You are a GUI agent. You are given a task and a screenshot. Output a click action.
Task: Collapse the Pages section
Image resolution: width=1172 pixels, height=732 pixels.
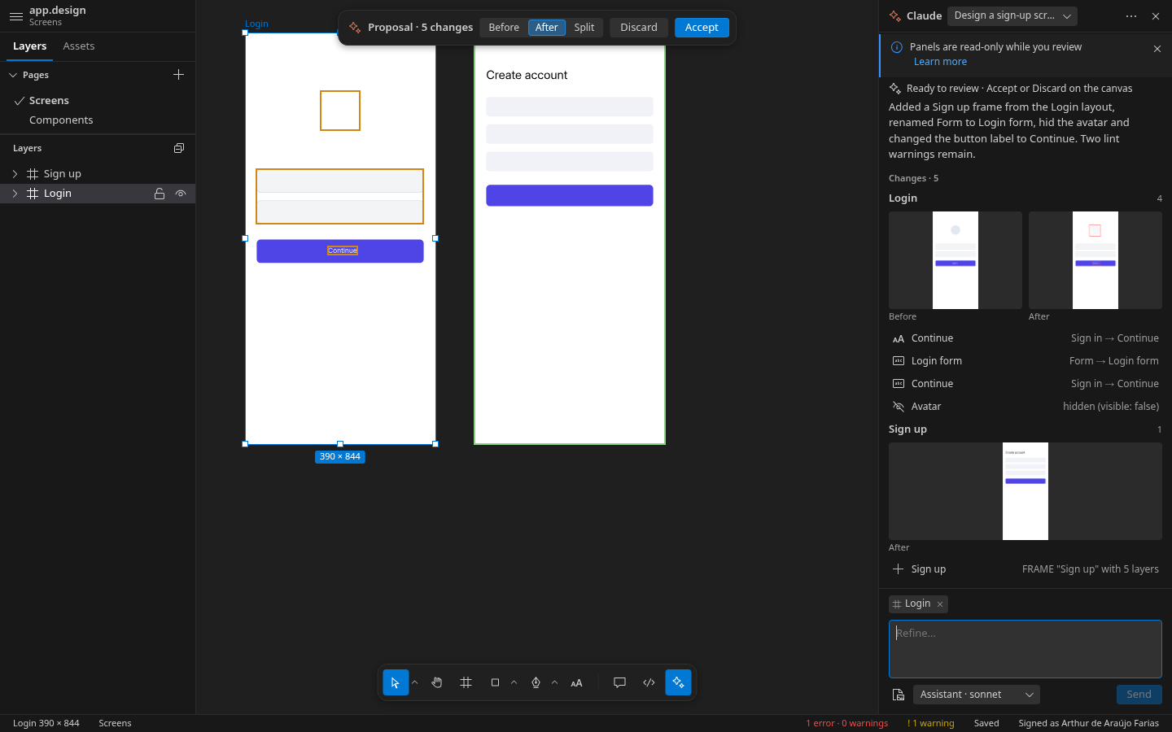pos(13,75)
